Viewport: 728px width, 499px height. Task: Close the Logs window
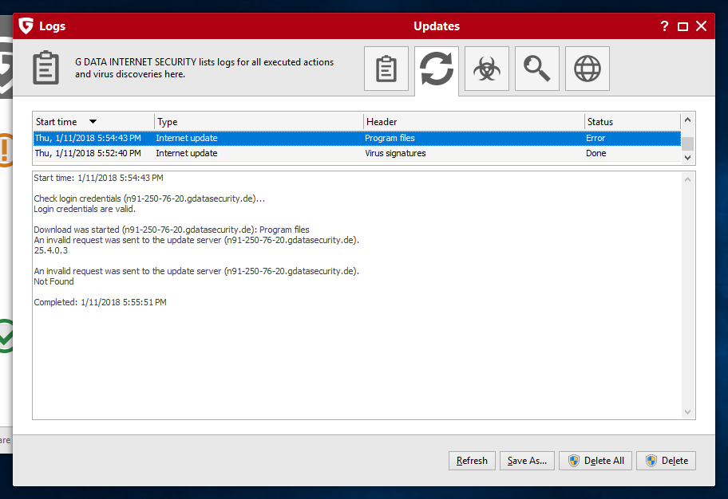click(701, 26)
